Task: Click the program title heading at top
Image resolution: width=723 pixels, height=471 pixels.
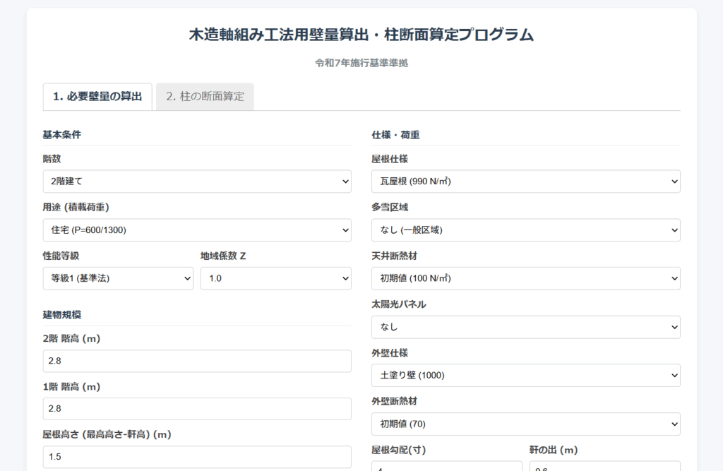Action: click(361, 35)
